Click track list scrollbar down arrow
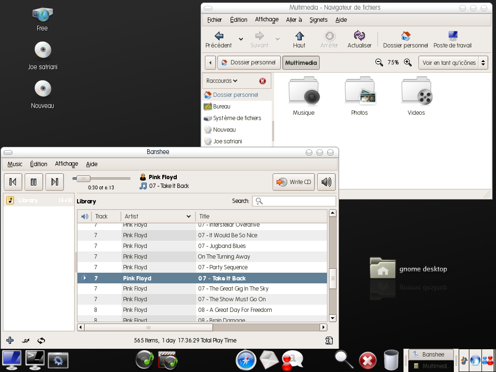496x372 pixels. click(332, 318)
